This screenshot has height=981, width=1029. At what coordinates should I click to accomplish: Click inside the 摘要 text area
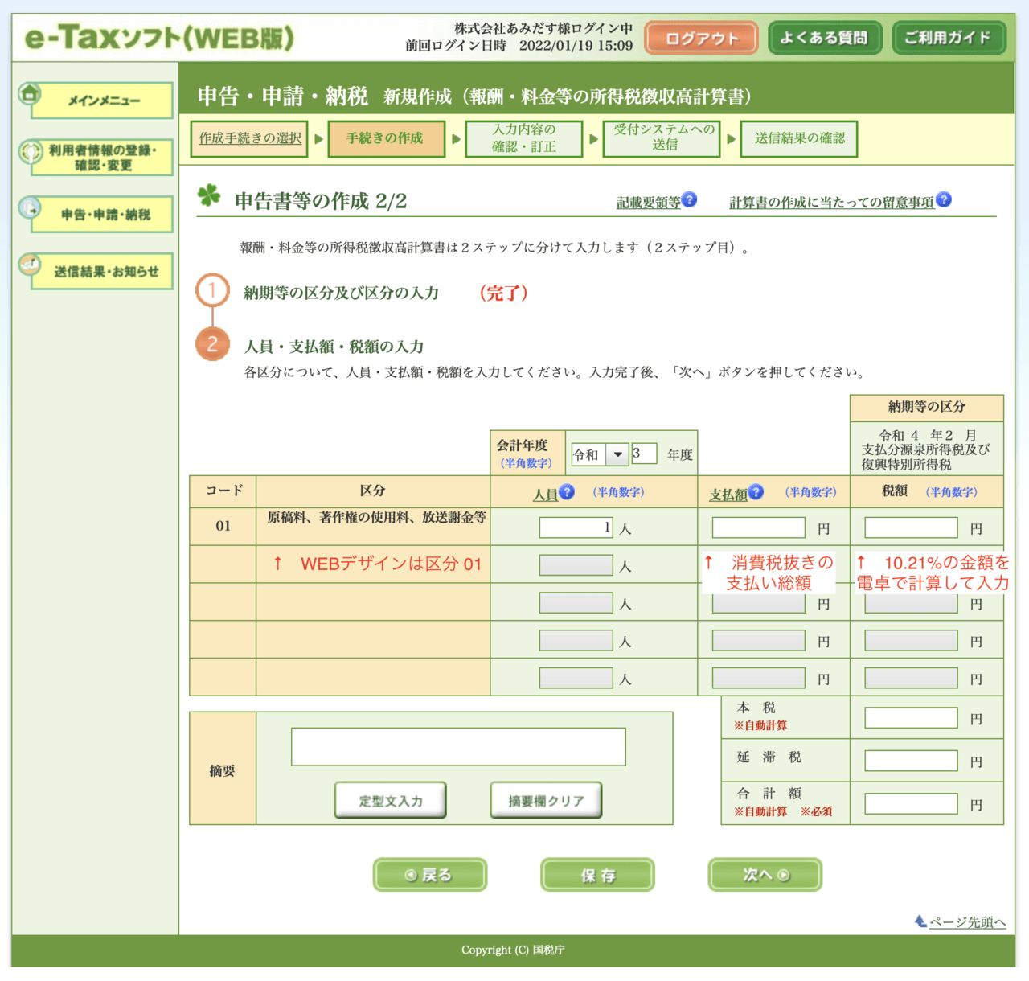point(458,746)
